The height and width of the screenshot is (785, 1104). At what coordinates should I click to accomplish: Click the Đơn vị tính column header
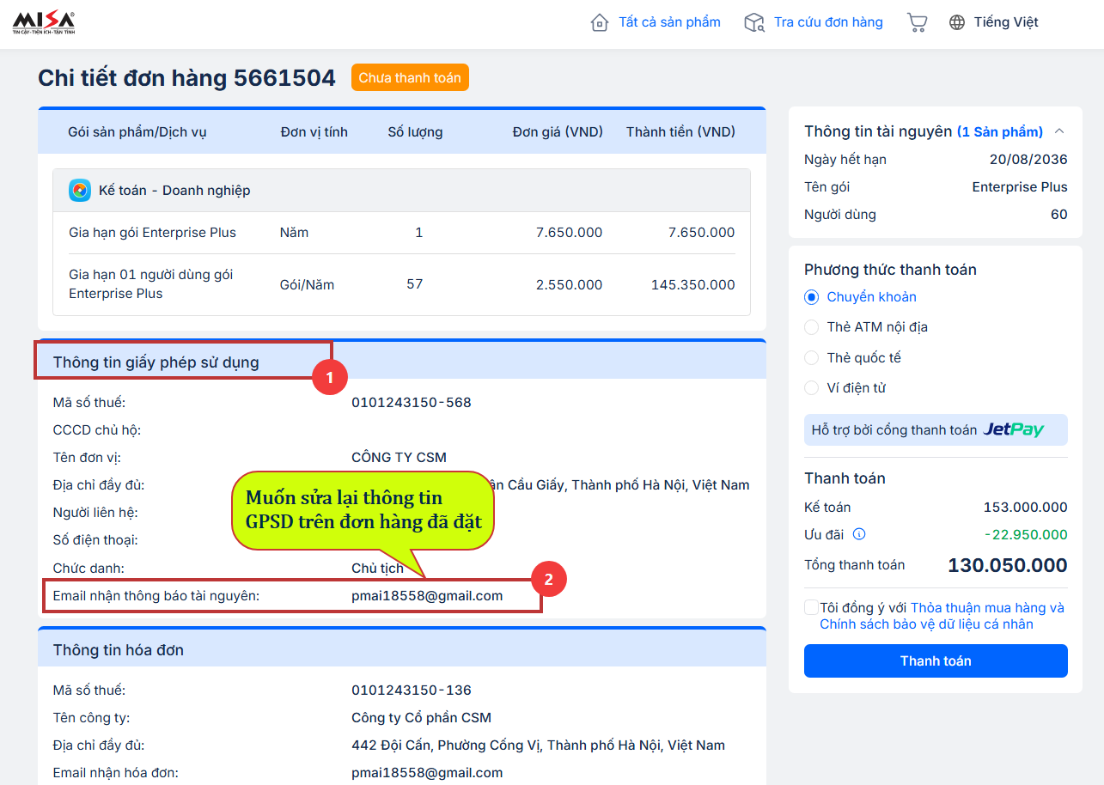coord(314,132)
